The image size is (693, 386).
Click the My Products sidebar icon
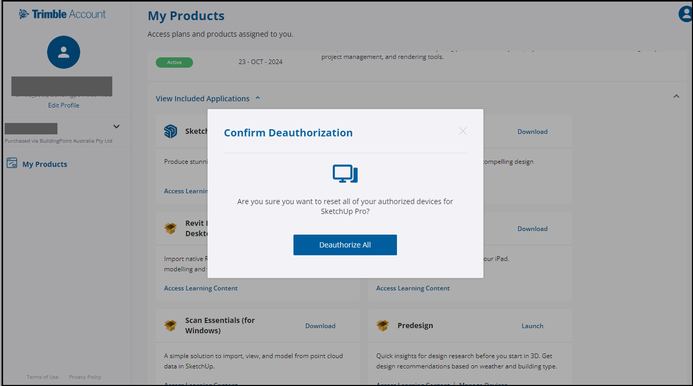coord(12,163)
